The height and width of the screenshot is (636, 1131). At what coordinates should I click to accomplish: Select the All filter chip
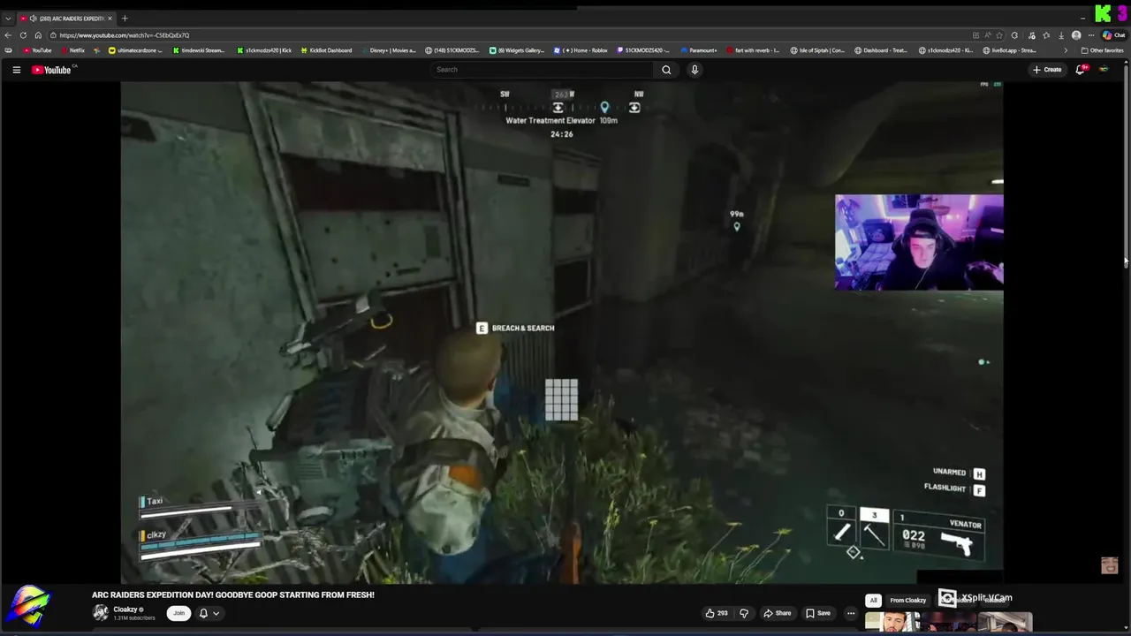click(x=873, y=600)
